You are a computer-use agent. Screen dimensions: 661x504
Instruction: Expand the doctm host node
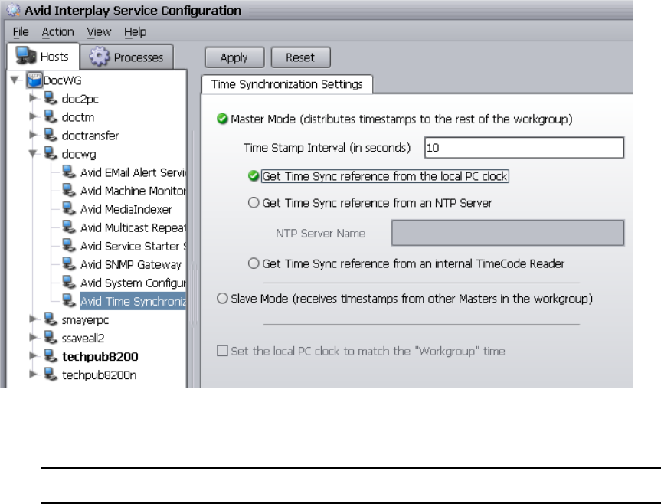33,116
